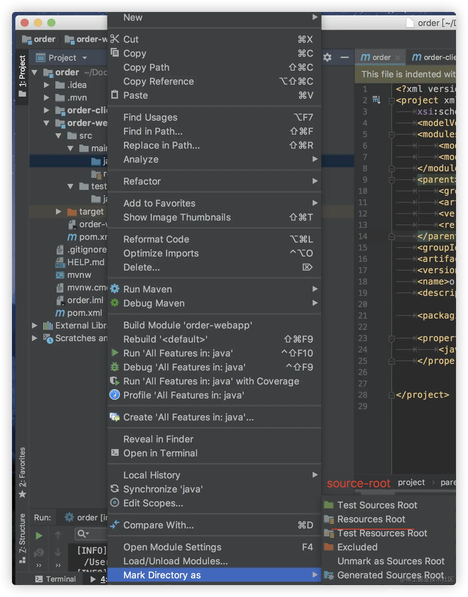Click the Debug 'All Features' bug icon

115,366
